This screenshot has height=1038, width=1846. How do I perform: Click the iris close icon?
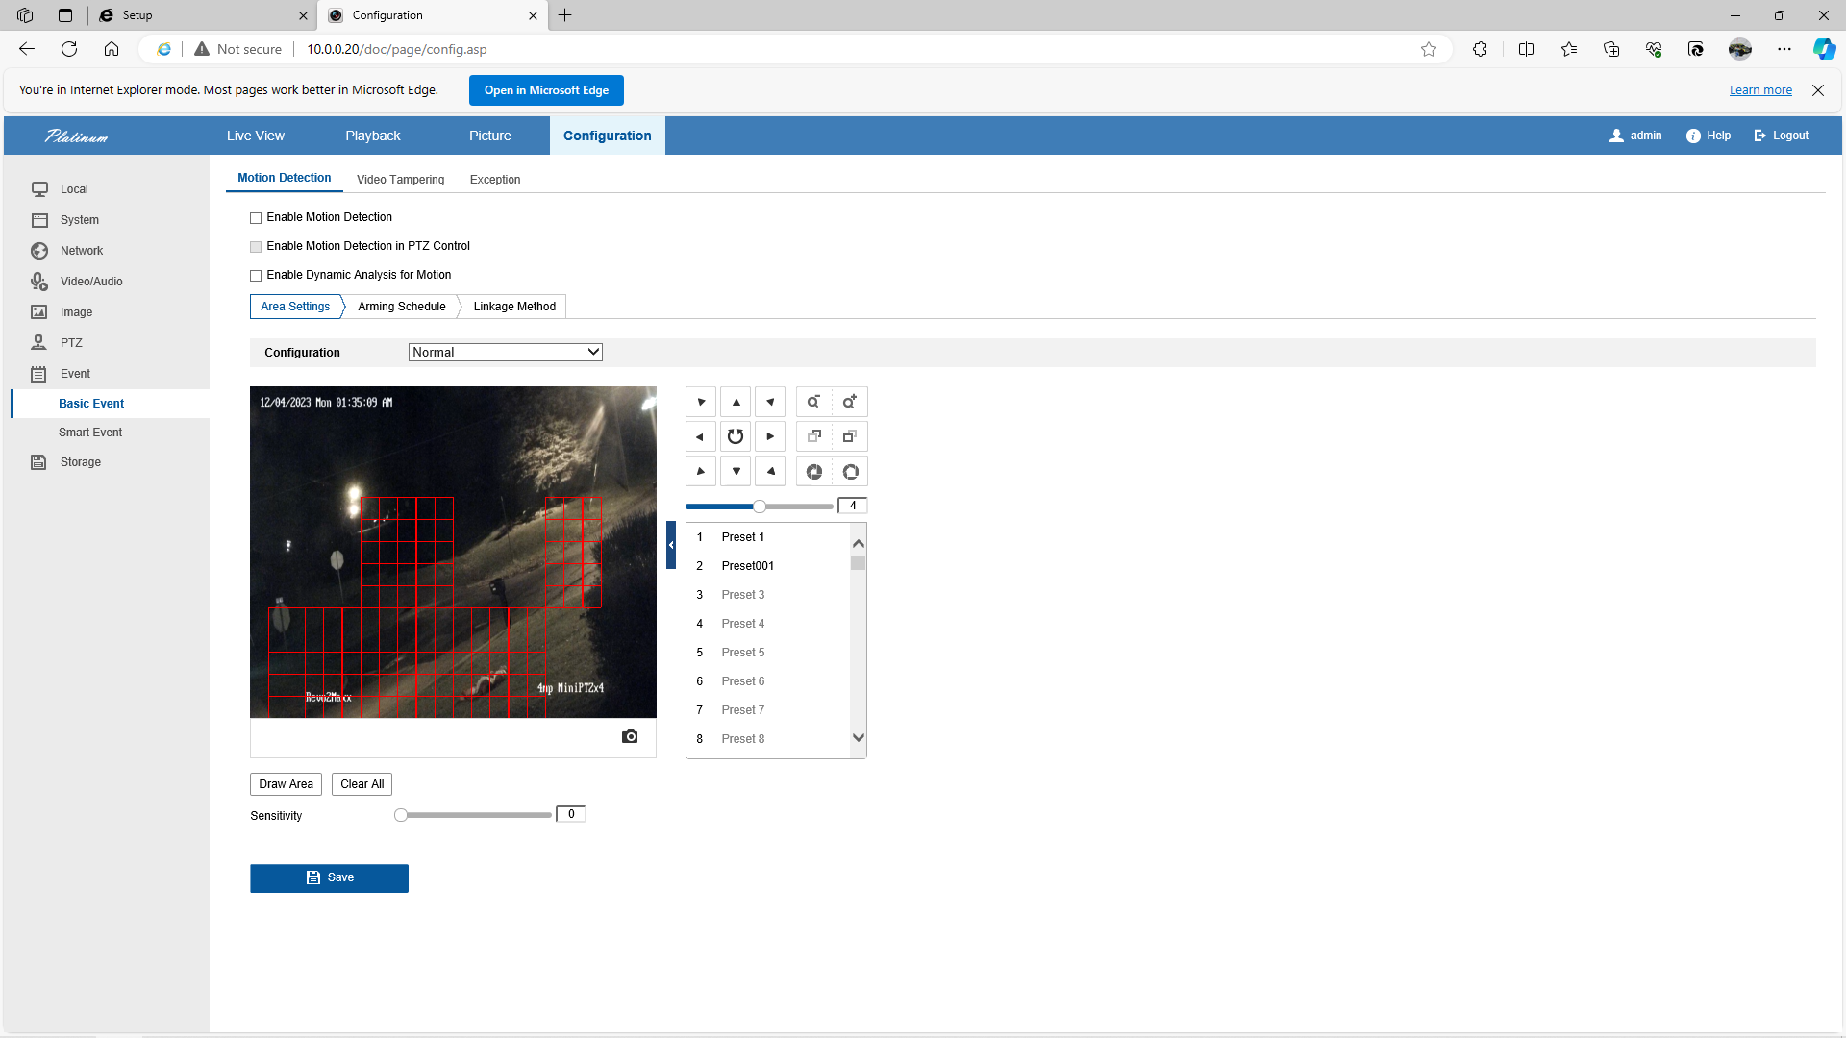tap(813, 472)
